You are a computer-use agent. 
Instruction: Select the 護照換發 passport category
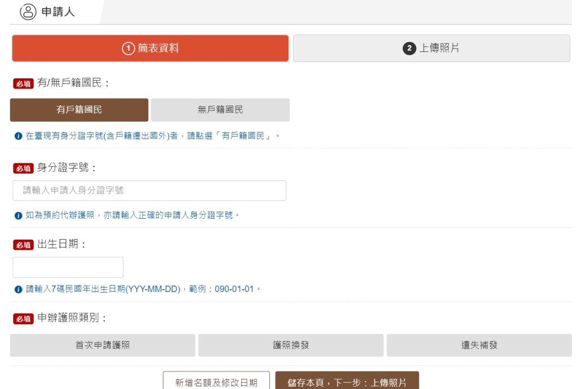coord(290,344)
